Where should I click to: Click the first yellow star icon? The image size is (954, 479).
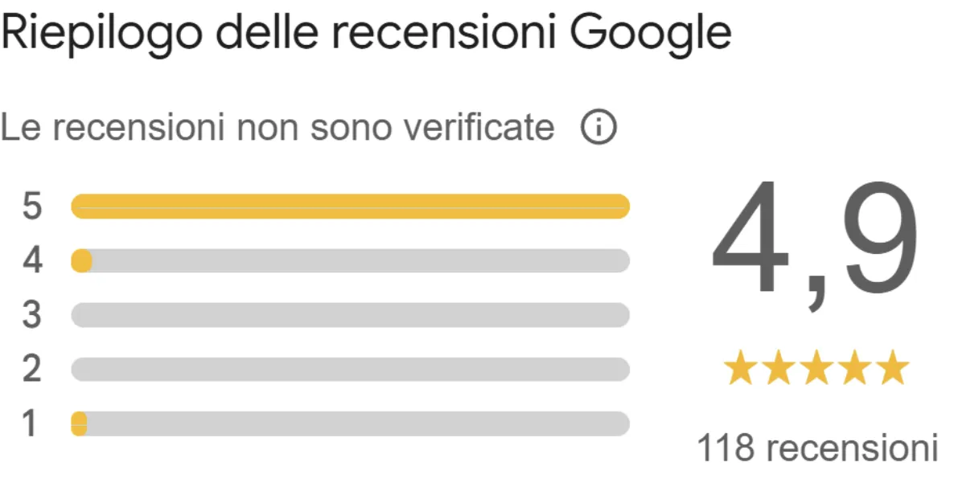tap(741, 367)
